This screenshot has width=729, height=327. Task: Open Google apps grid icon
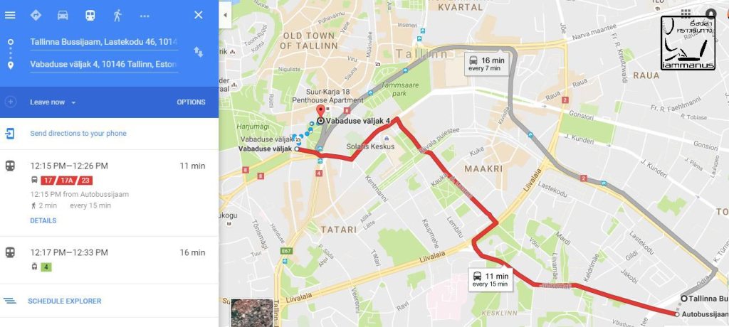coord(685,13)
